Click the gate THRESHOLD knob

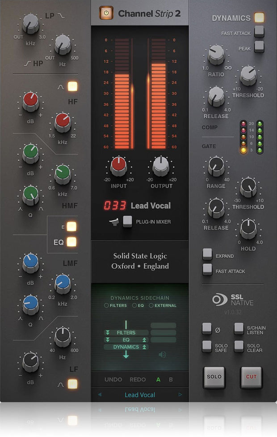coord(248,187)
